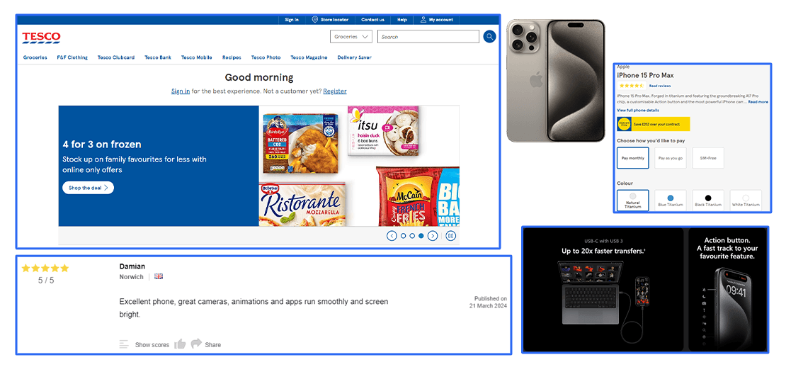Select the Pay as you go option
This screenshot has height=367, width=786.
pyautogui.click(x=670, y=158)
